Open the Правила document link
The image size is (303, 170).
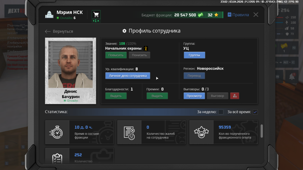coord(238,15)
